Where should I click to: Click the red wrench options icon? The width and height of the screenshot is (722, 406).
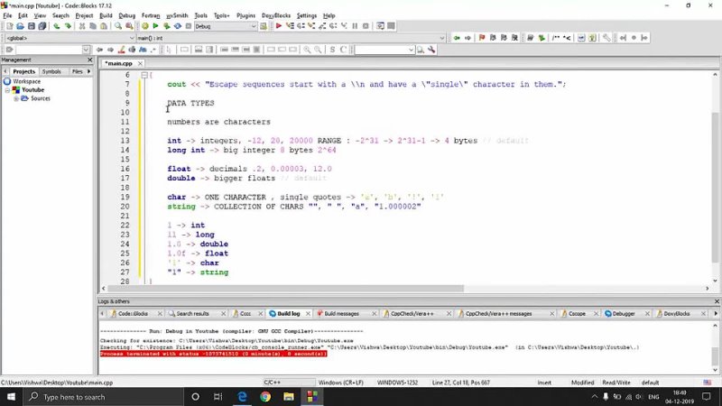[431, 50]
